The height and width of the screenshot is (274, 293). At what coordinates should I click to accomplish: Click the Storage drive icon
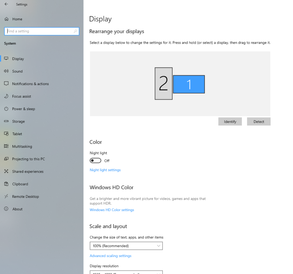[7, 121]
